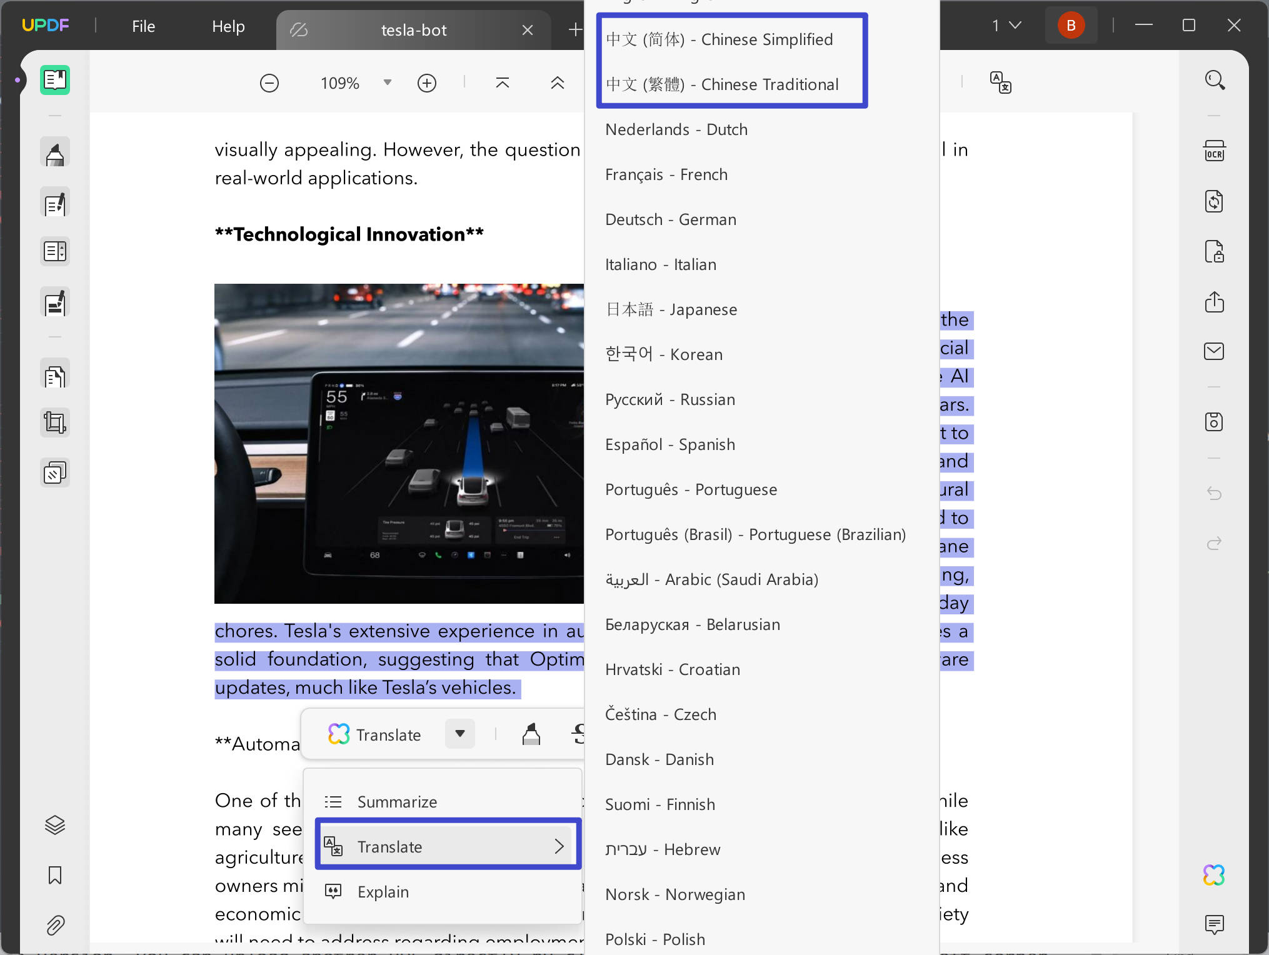Open the Watermark tool in sidebar

click(55, 473)
